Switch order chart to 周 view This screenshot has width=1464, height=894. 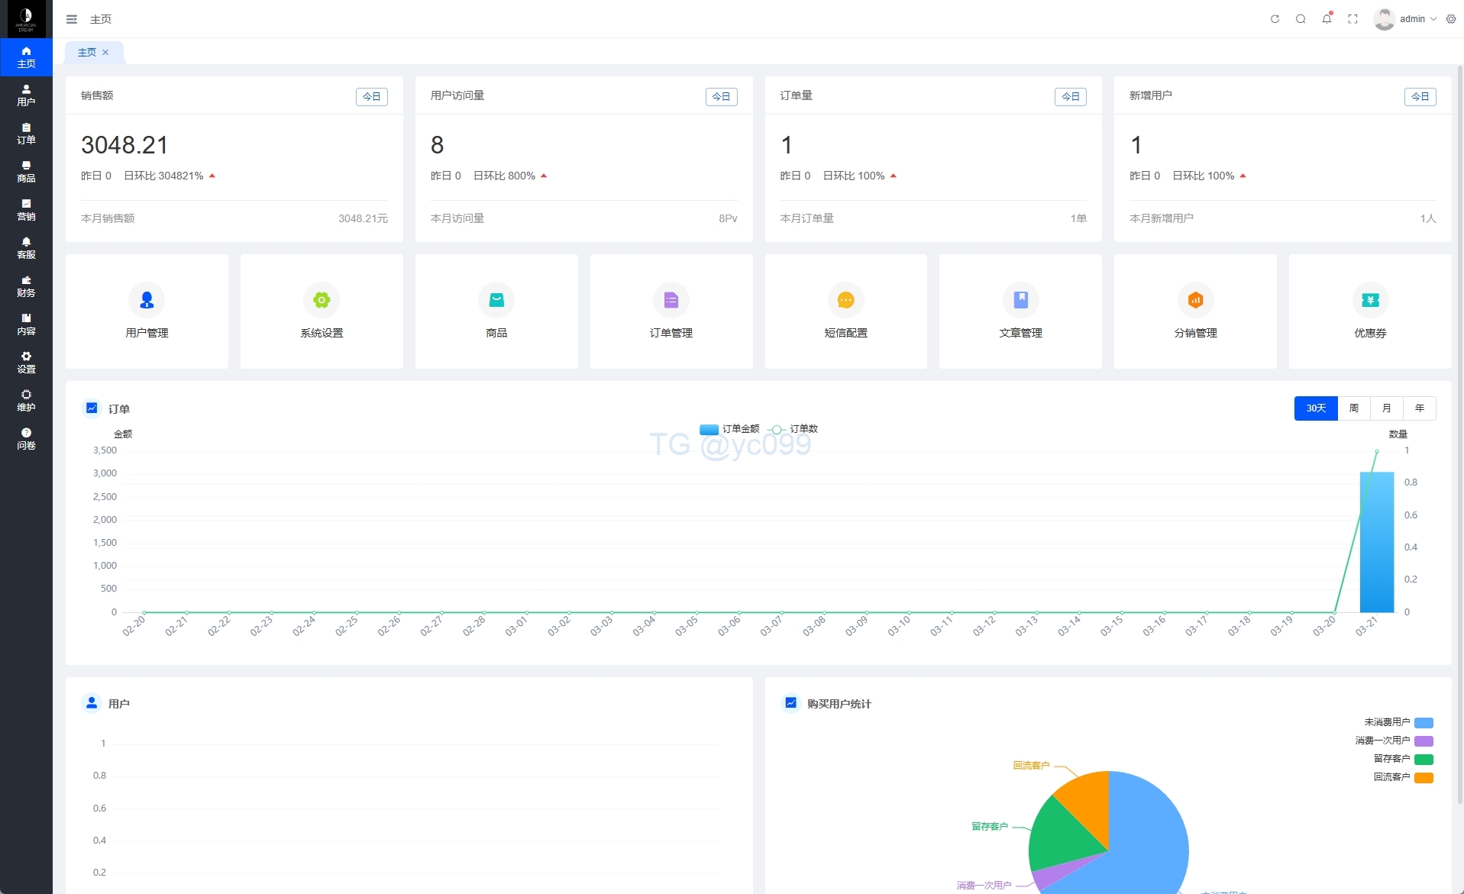pos(1353,408)
